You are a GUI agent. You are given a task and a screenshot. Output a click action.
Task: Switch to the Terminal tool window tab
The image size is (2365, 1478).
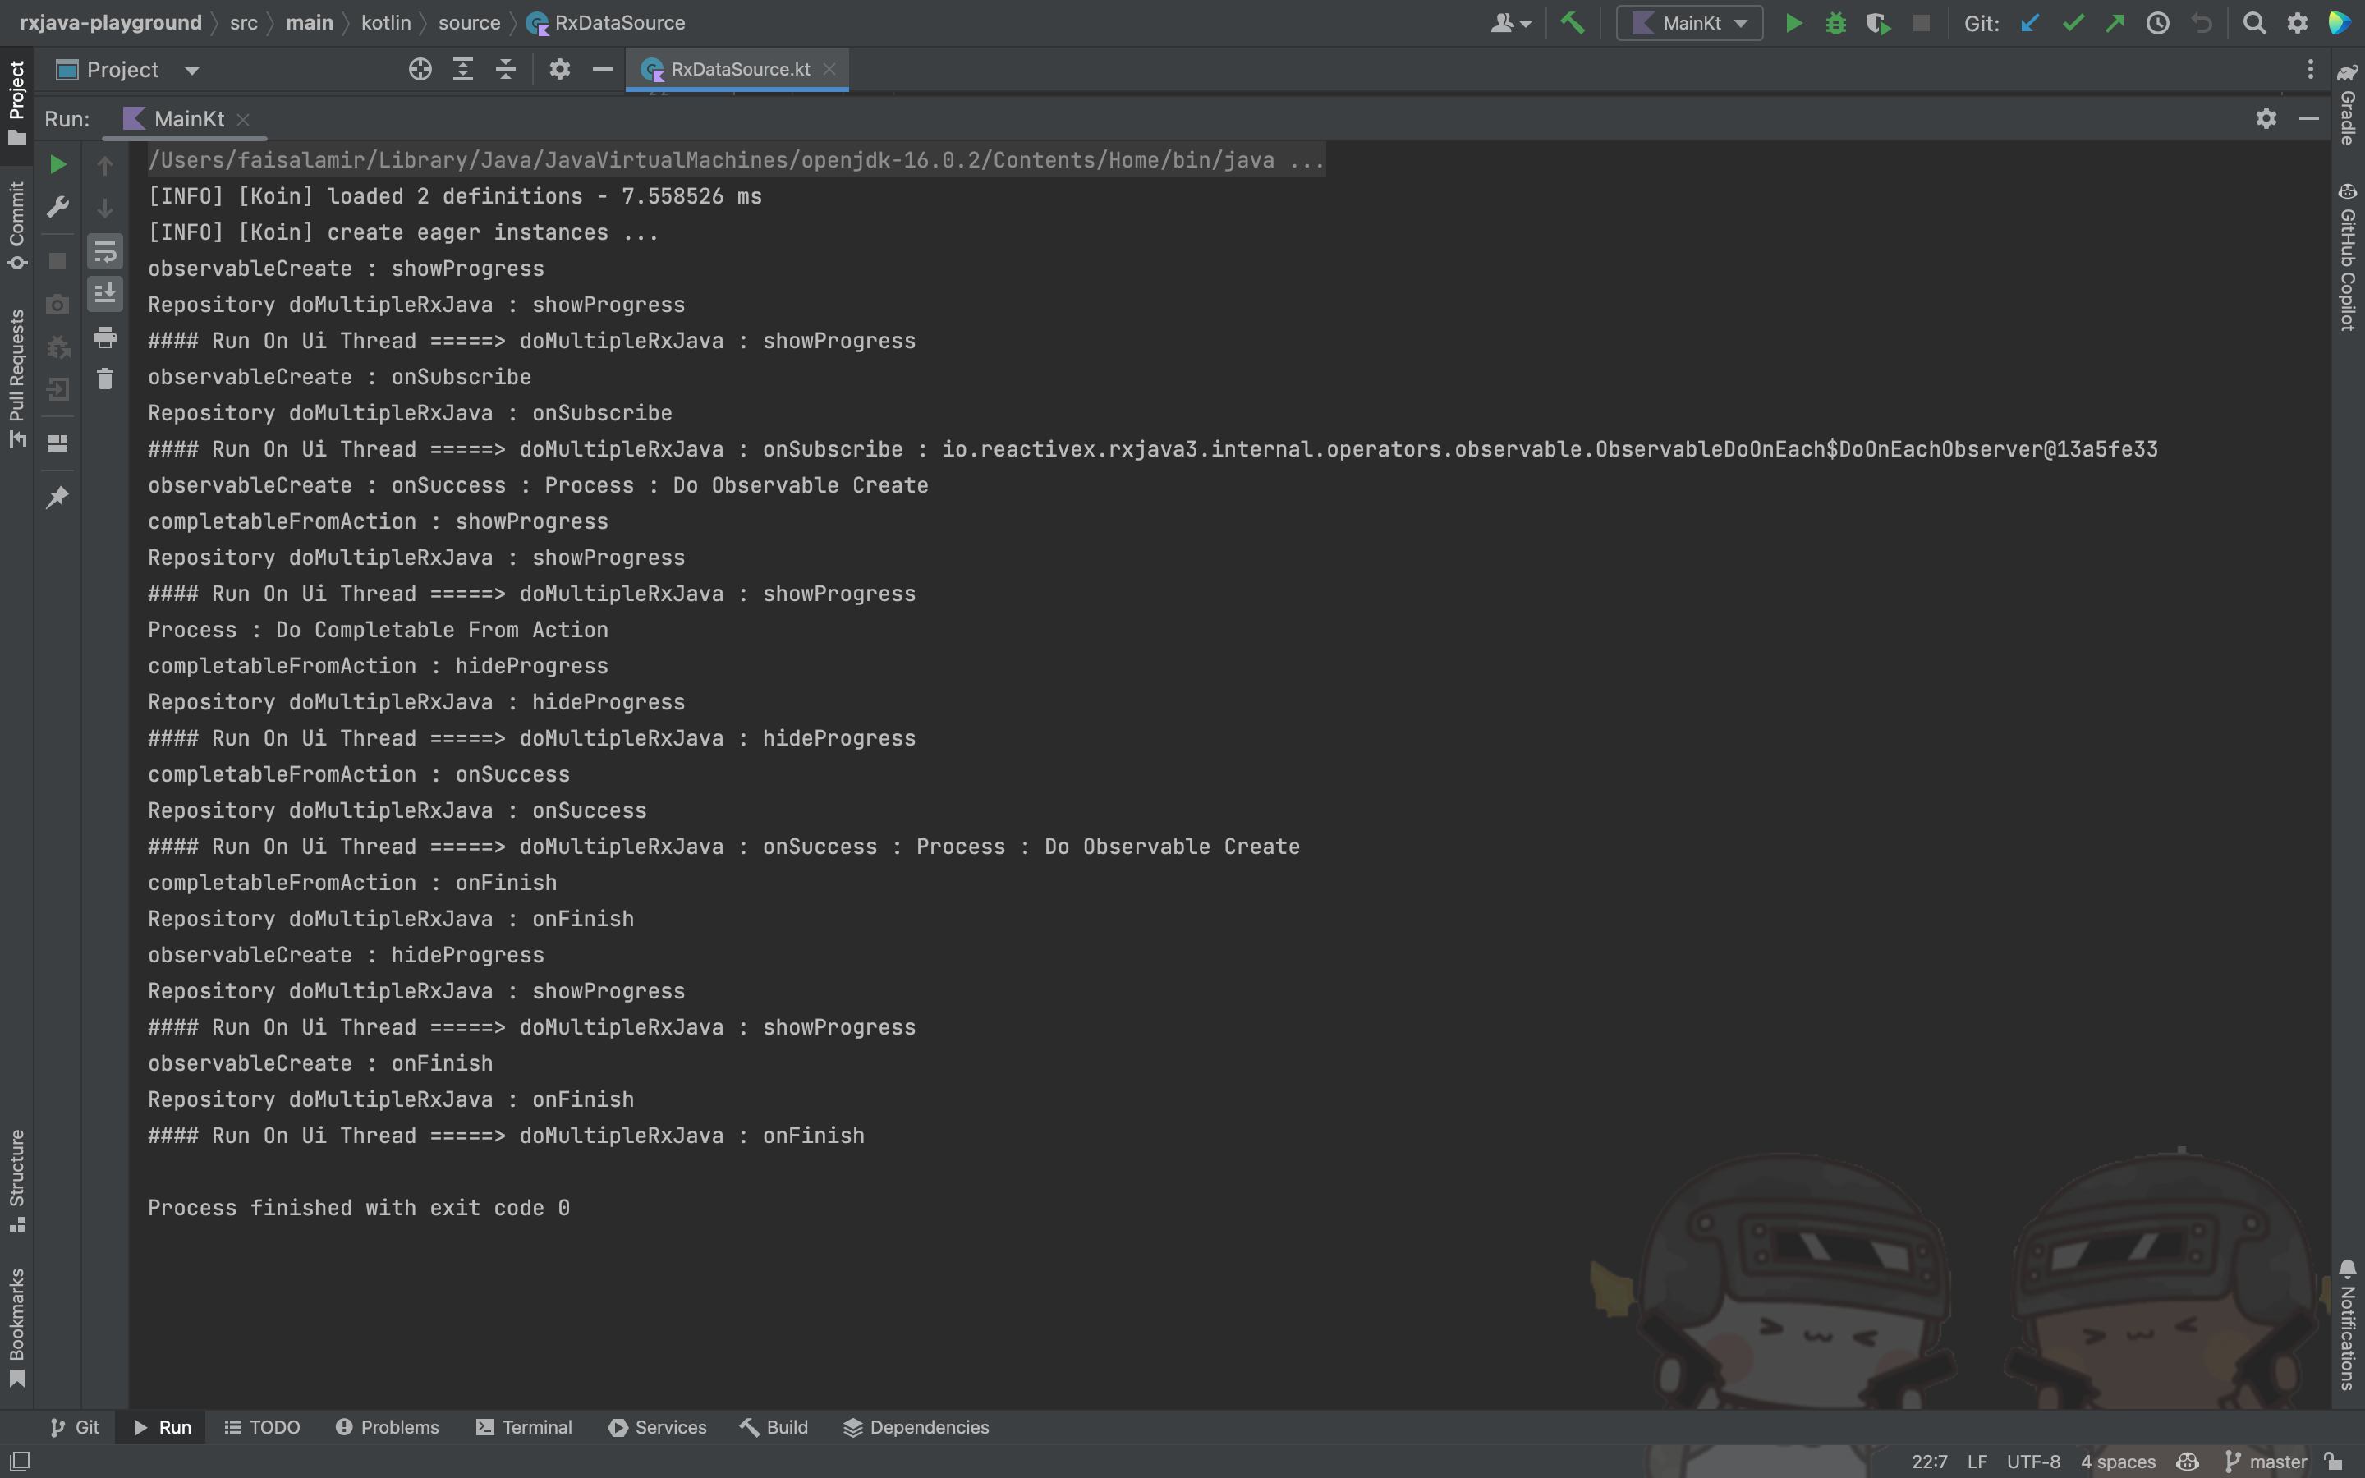click(525, 1427)
